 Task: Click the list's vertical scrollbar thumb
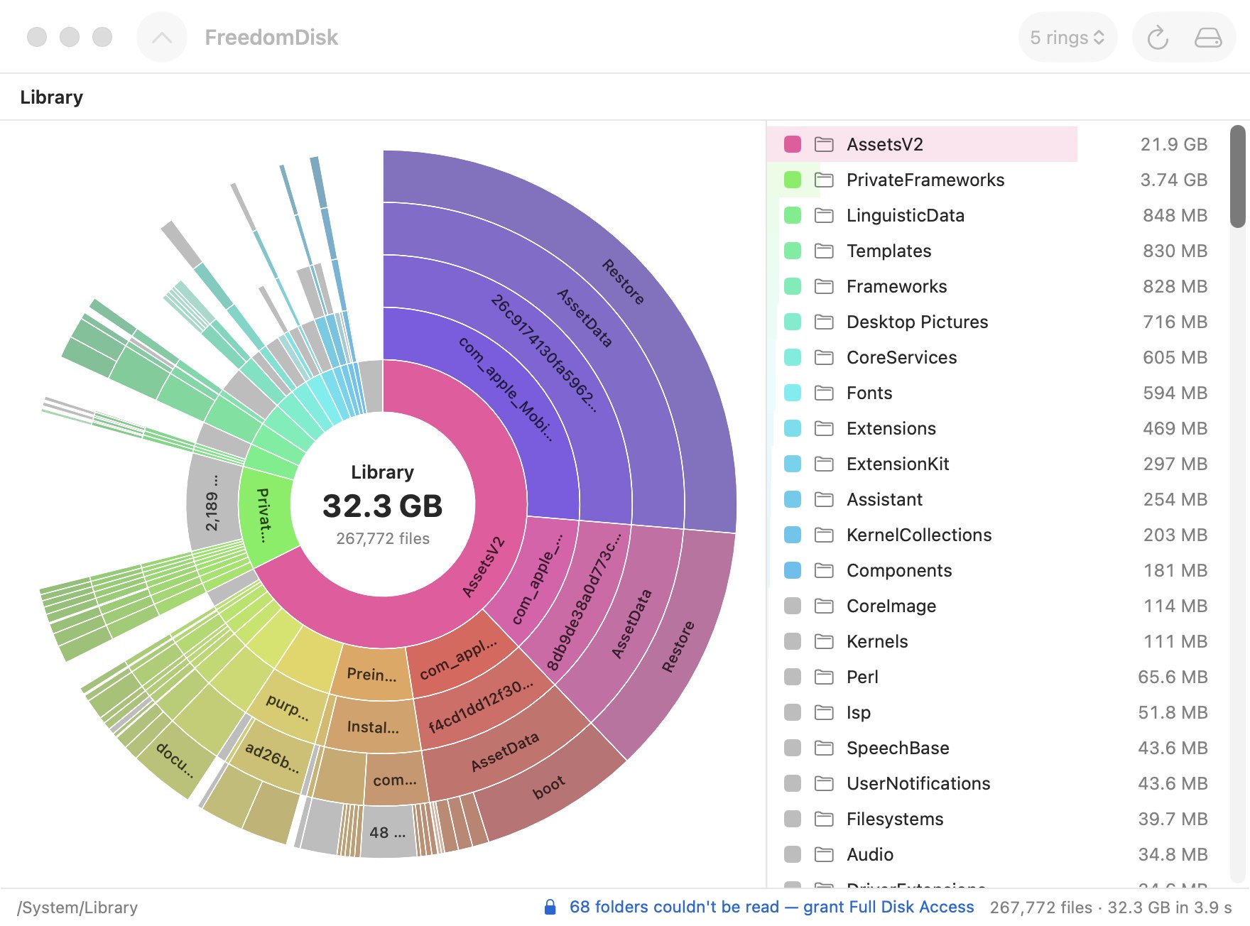(x=1237, y=176)
